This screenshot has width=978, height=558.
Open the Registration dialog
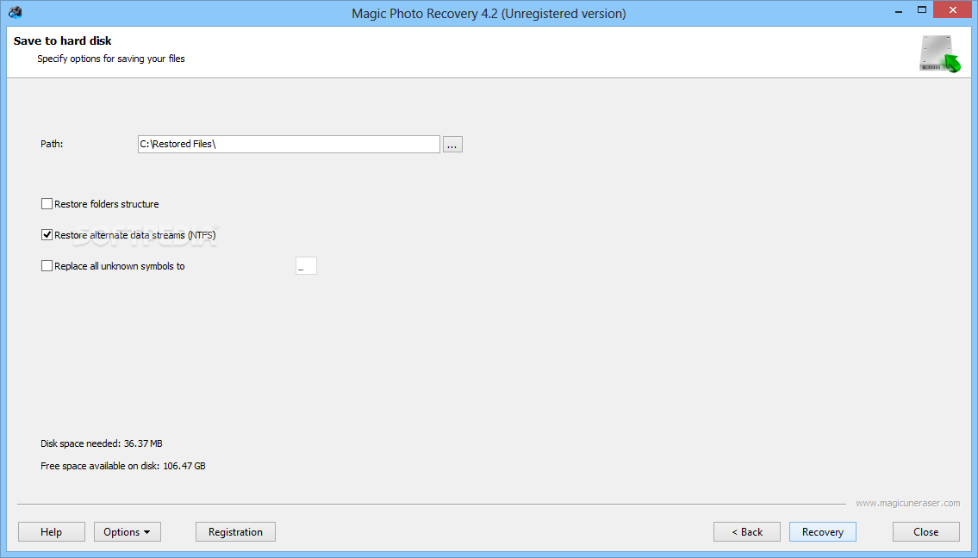[235, 532]
